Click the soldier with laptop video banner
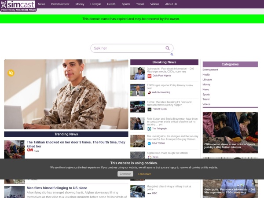 pos(66,94)
